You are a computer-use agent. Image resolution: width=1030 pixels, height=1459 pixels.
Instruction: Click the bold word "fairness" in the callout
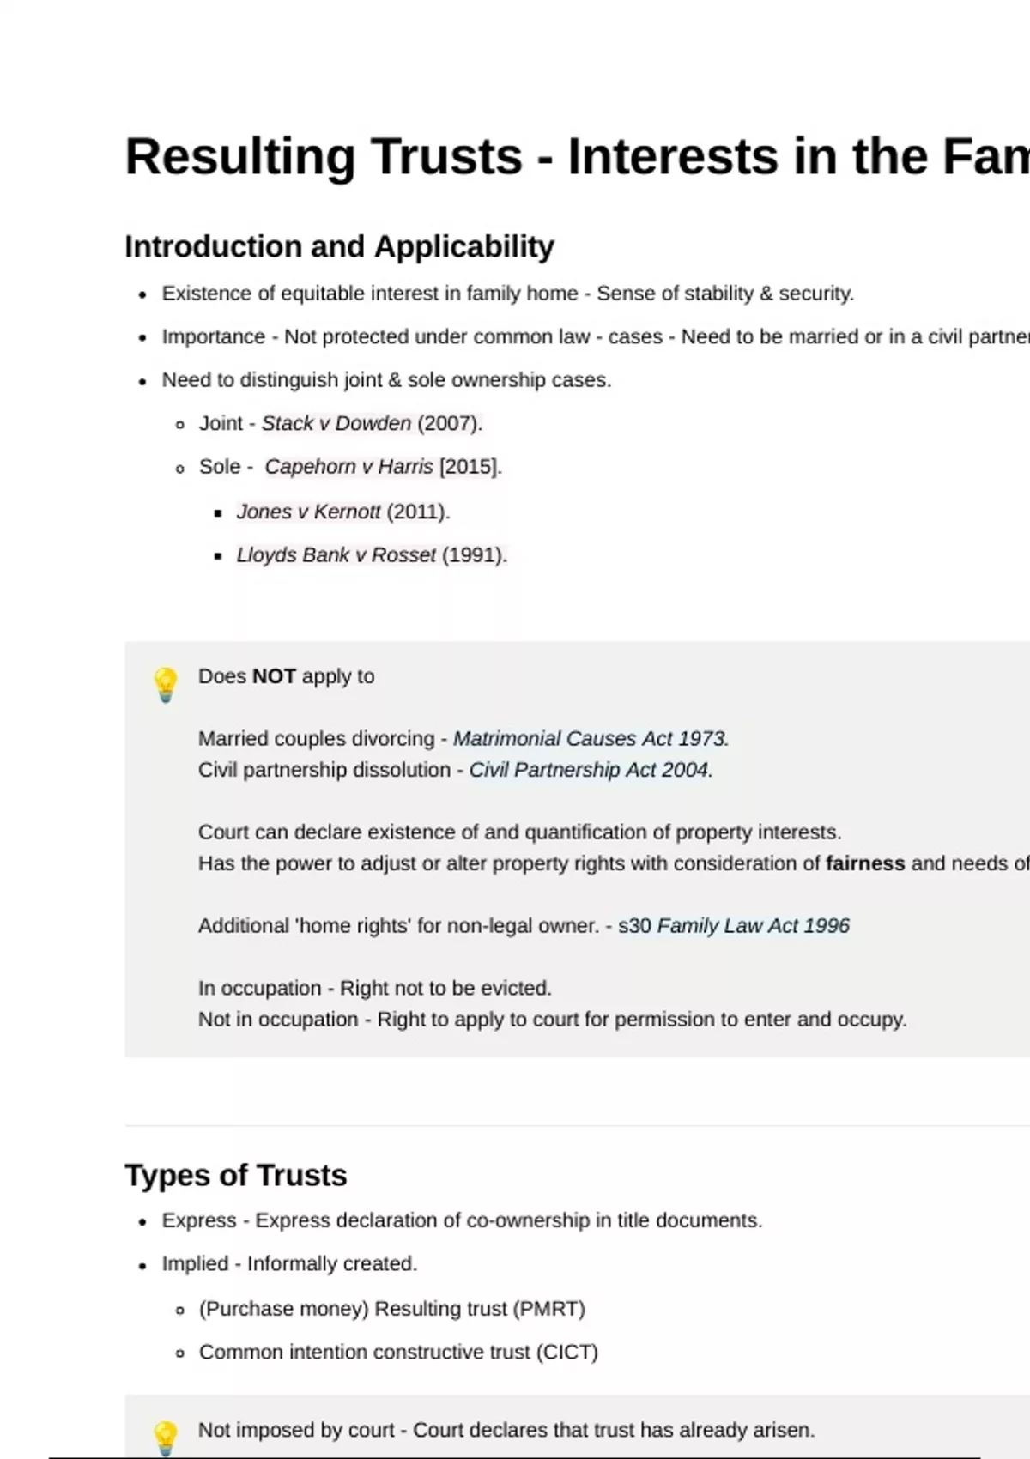tap(864, 863)
